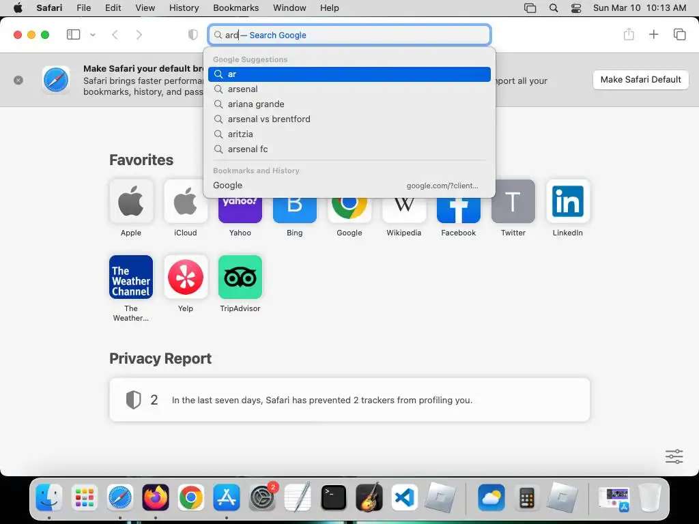Open the View menu
Viewport: 699px width, 524px height.
145,8
